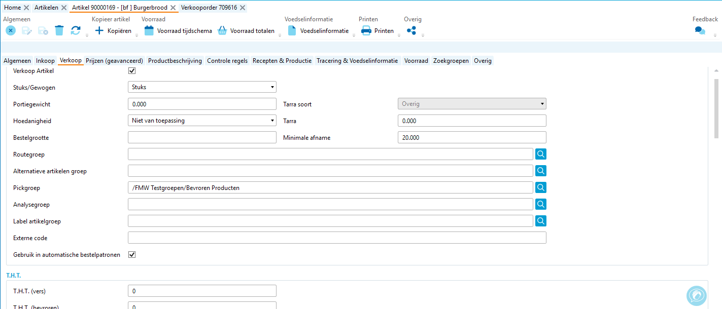Toggle Gebruik in automatische bestelpatronen checkbox
The image size is (722, 309).
point(132,254)
